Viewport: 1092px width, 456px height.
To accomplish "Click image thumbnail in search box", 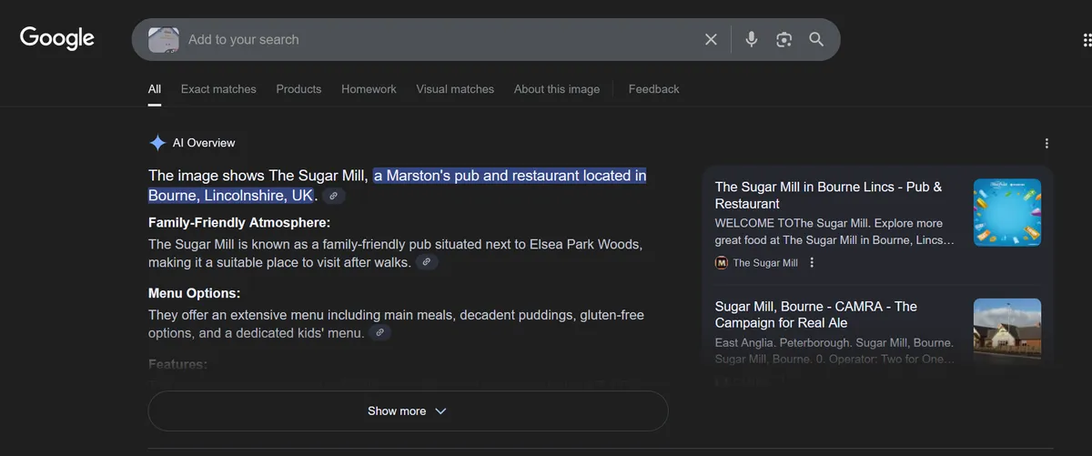I will [164, 39].
